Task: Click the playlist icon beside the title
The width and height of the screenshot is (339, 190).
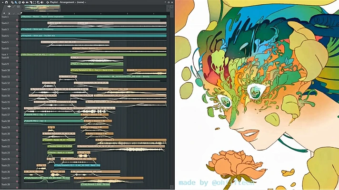Action: tap(47, 2)
